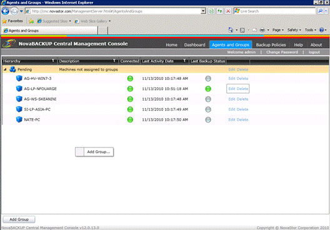Click the blue Help question mark icon
This screenshot has height=230, width=330.
tap(322, 30)
